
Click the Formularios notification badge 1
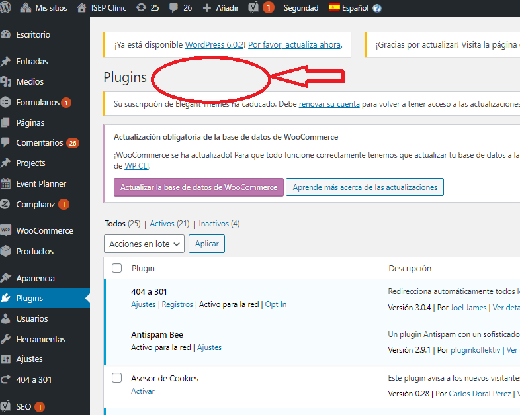tap(66, 103)
